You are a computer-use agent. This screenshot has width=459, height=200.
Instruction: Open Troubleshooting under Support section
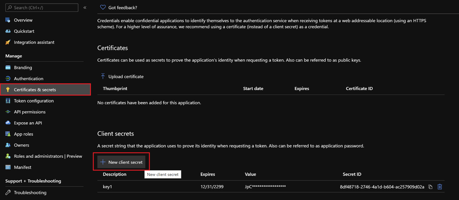tap(30, 193)
